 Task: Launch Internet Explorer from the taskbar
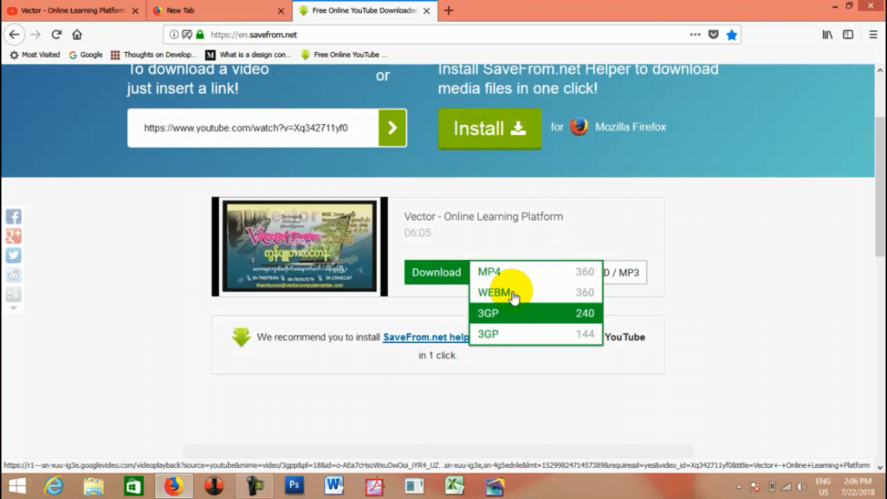pos(54,486)
